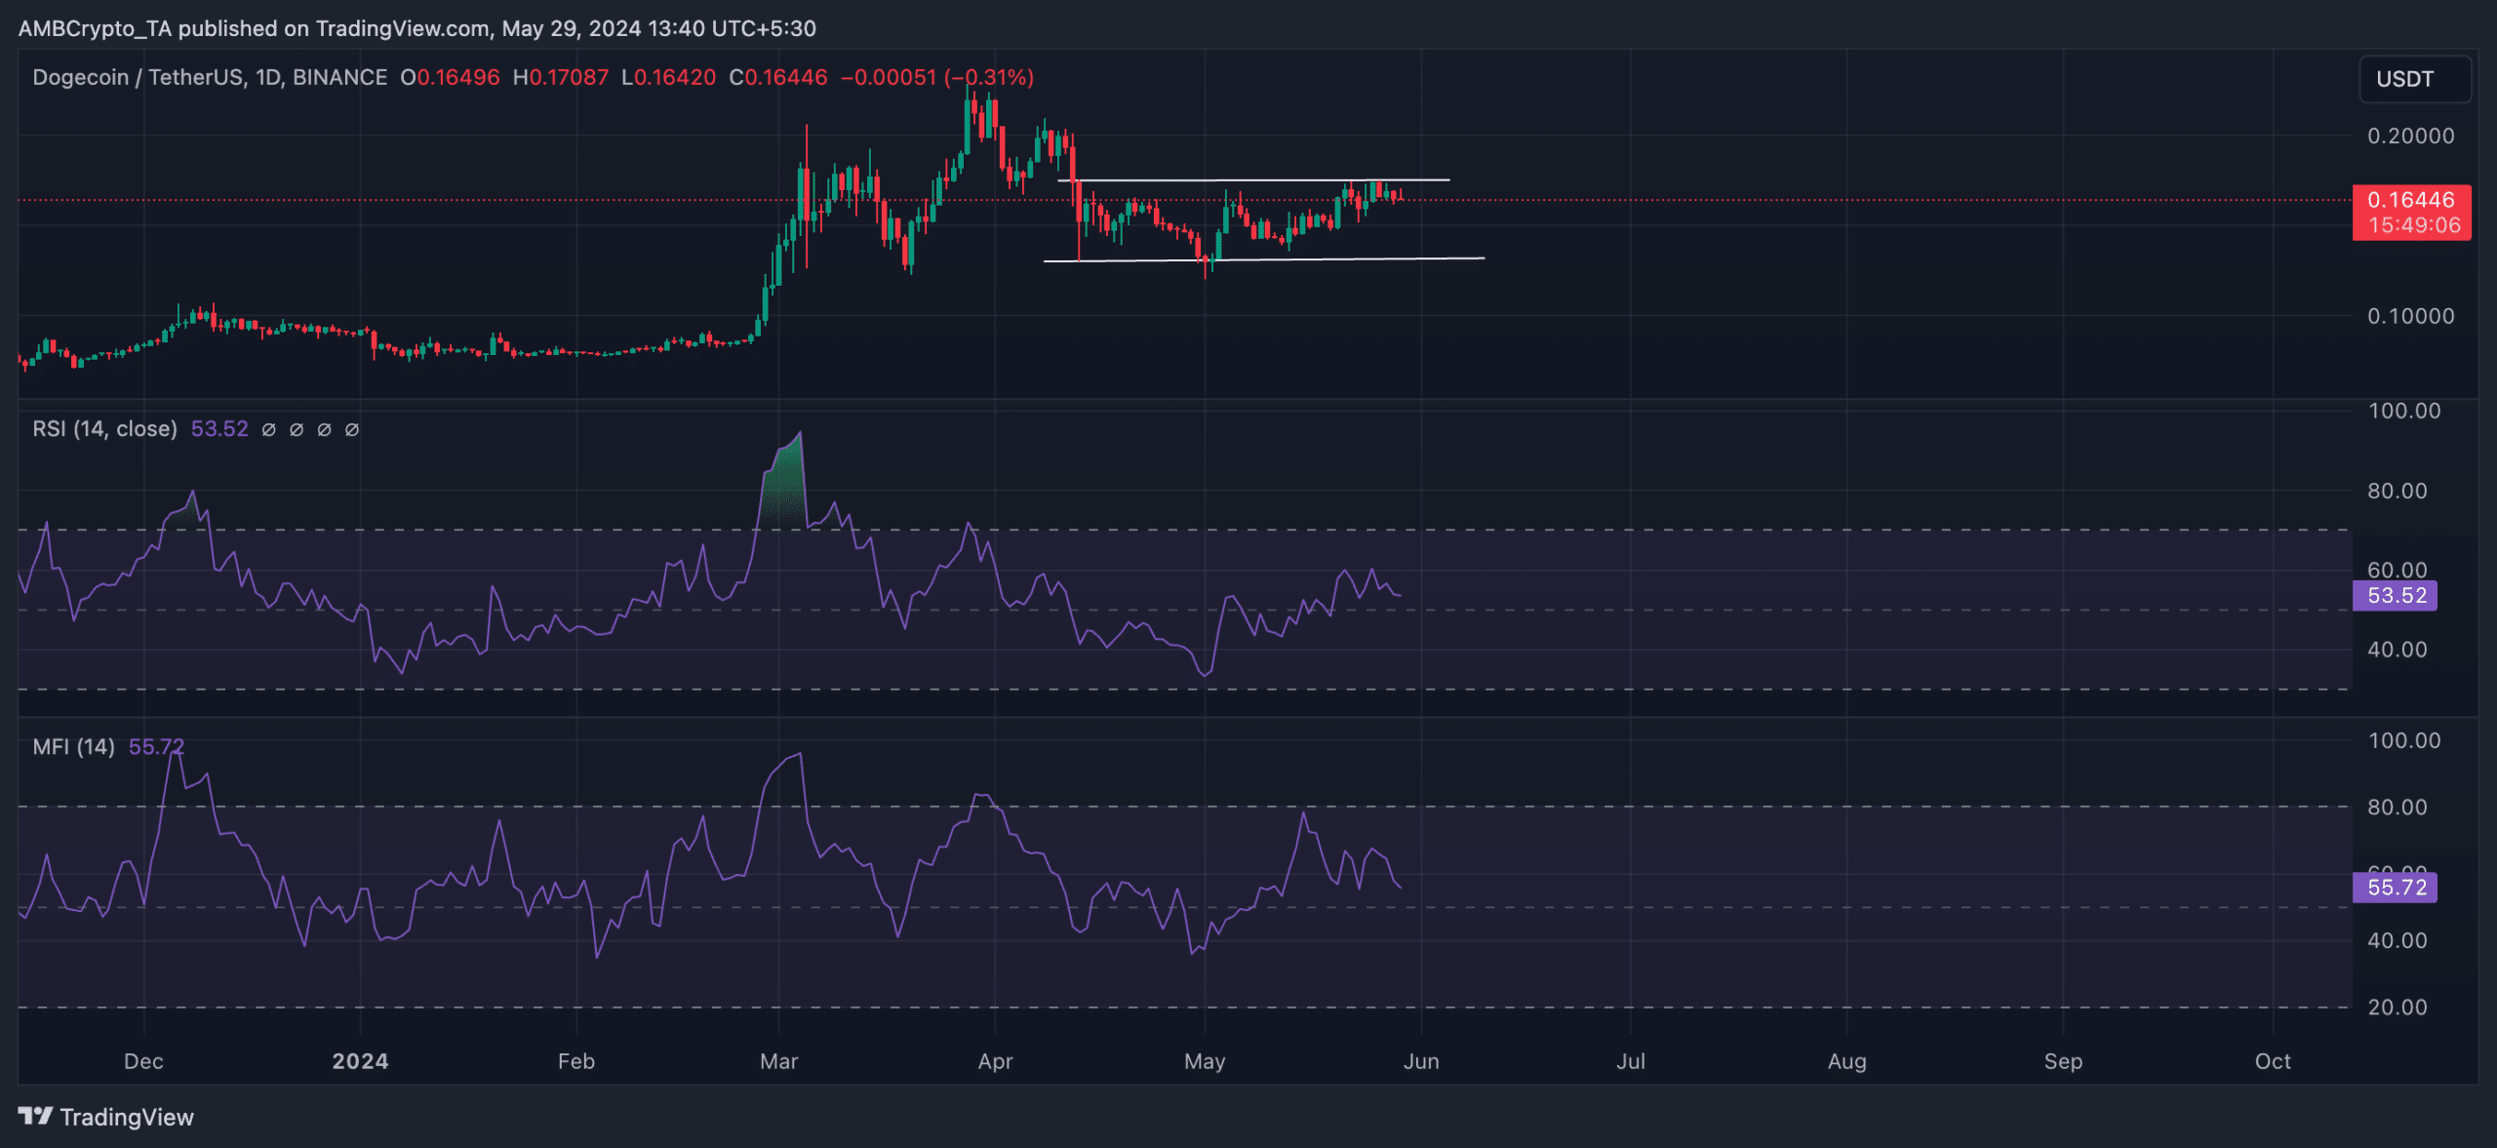Select the MFI (14) indicator title

74,747
